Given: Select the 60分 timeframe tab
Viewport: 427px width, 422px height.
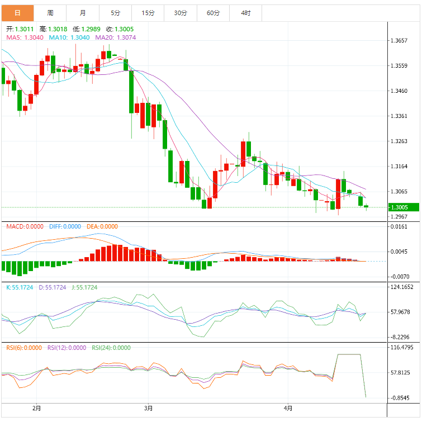Looking at the screenshot, I should pos(214,13).
